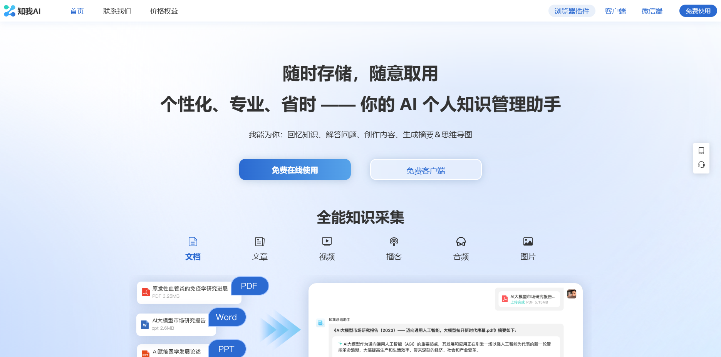Click the user avatar thumbnail in the chat panel
Image resolution: width=721 pixels, height=357 pixels.
[572, 294]
